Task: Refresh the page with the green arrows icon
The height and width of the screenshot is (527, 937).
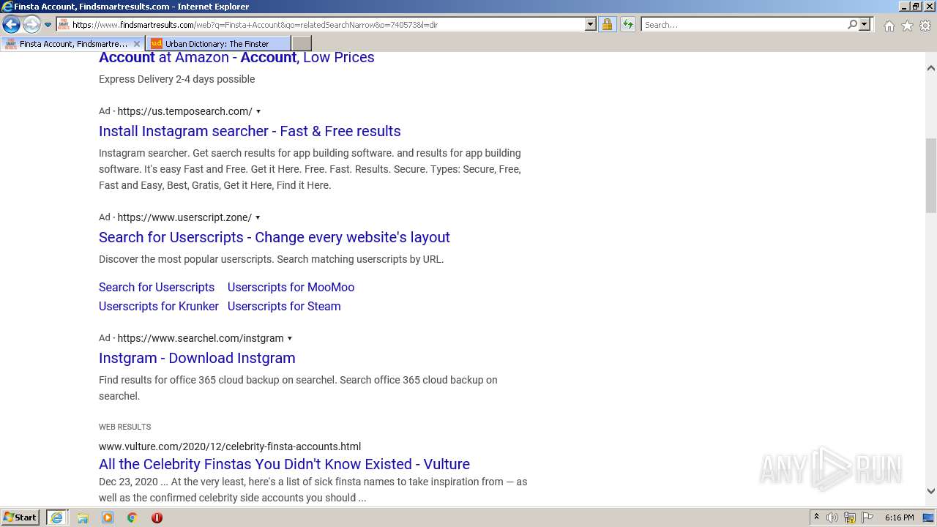Action: click(x=627, y=24)
